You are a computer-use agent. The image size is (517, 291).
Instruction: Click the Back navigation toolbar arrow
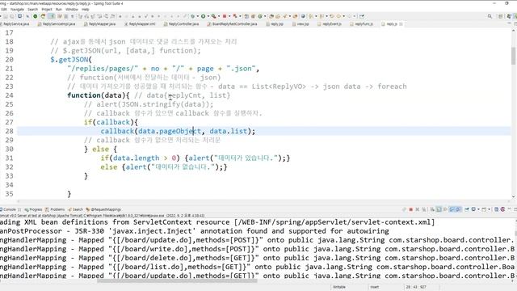click(338, 16)
